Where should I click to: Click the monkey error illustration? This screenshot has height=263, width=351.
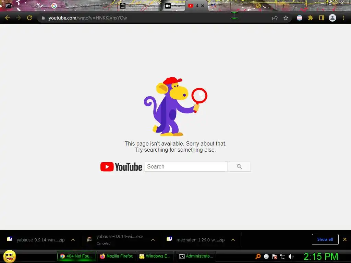click(175, 107)
